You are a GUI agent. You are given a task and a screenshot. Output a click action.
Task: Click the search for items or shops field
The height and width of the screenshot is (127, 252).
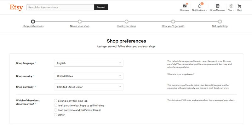tap(60, 7)
